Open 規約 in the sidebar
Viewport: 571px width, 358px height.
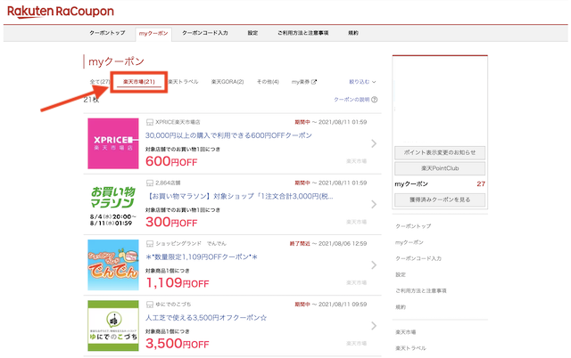point(401,307)
